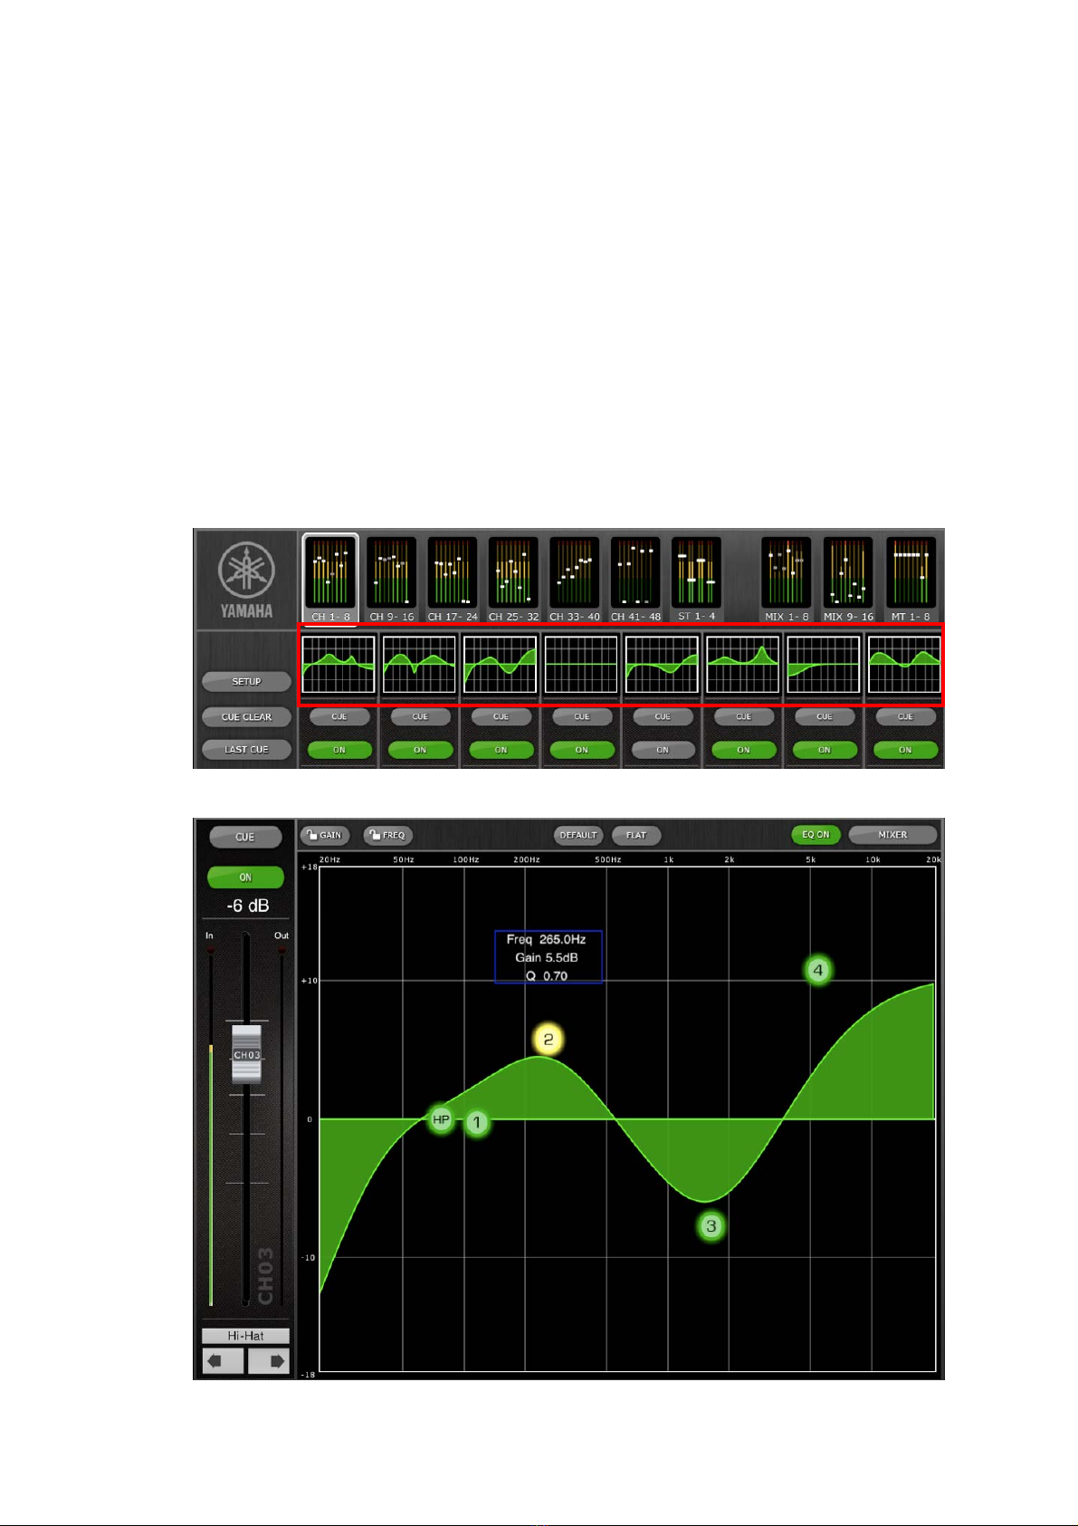Open the MIX 1-8 bank

[787, 579]
